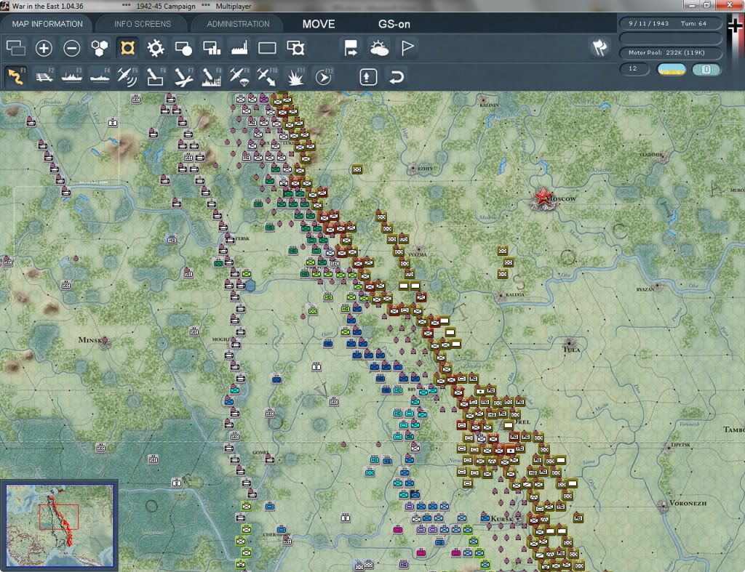Click the Motor Pool 232K readout
The height and width of the screenshot is (572, 745).
pyautogui.click(x=670, y=52)
